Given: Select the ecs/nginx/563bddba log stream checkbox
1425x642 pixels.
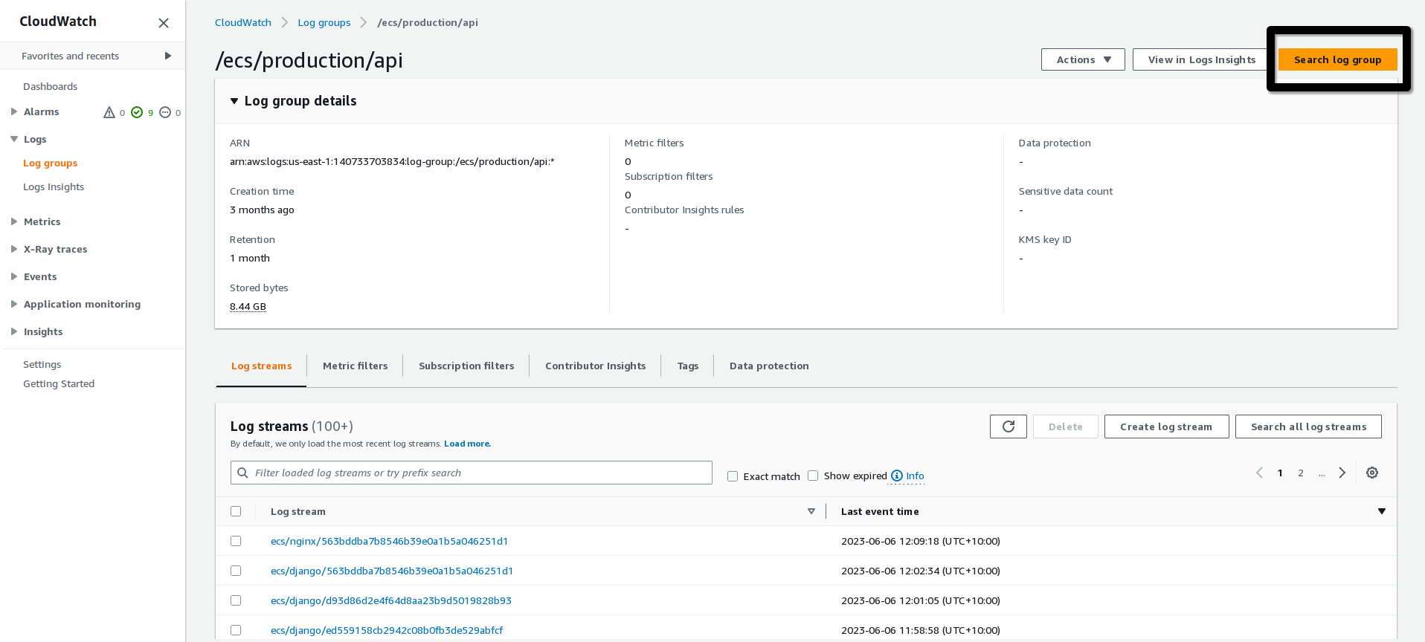Looking at the screenshot, I should [236, 541].
